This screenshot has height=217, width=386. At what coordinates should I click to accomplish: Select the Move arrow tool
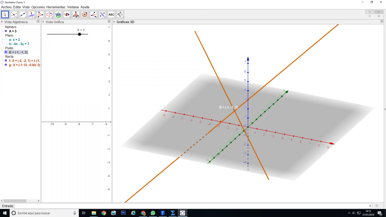tap(5, 14)
